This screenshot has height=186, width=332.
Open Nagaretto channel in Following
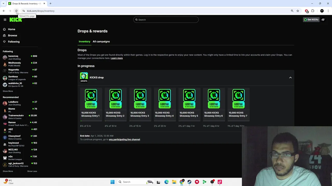pyautogui.click(x=20, y=71)
